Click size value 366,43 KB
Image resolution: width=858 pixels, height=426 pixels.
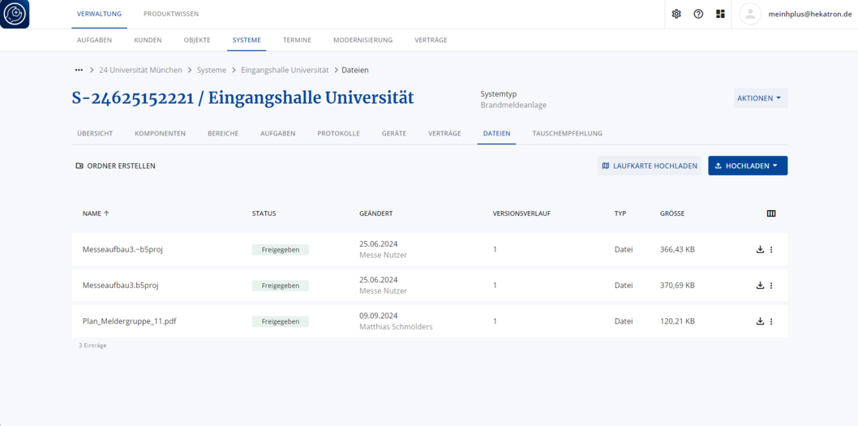pos(677,250)
